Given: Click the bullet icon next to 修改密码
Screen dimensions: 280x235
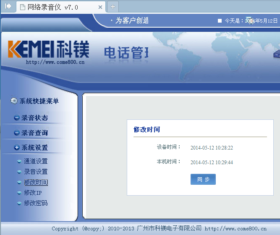Looking at the screenshot, I should [19, 203].
